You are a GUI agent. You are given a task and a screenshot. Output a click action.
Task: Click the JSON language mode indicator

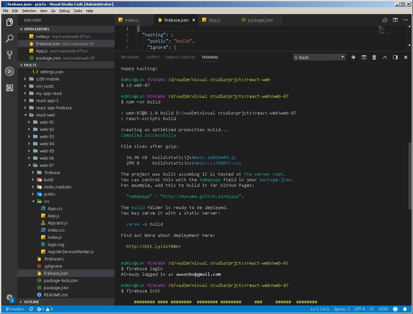pyautogui.click(x=383, y=309)
